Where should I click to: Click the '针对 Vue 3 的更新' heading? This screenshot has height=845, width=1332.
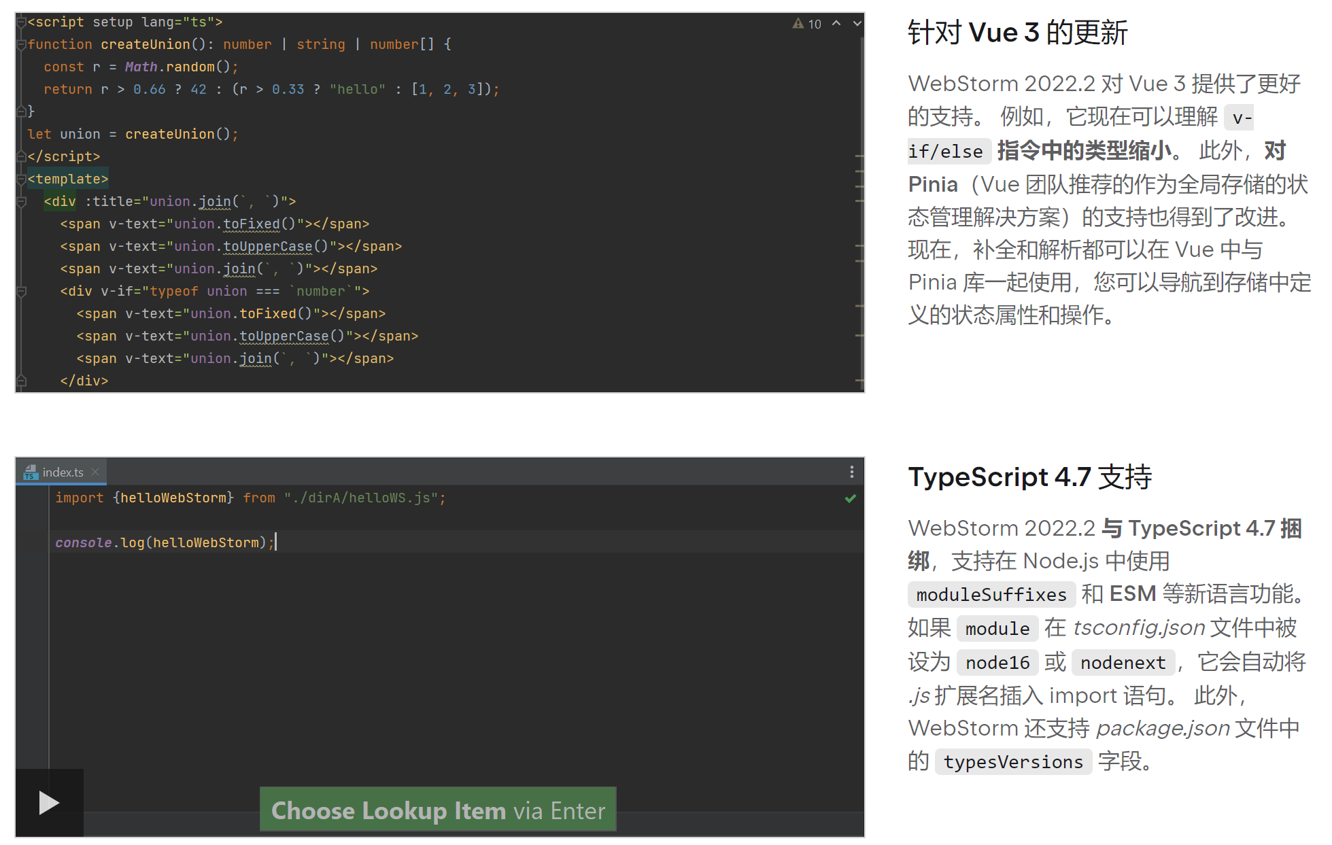pos(1018,33)
